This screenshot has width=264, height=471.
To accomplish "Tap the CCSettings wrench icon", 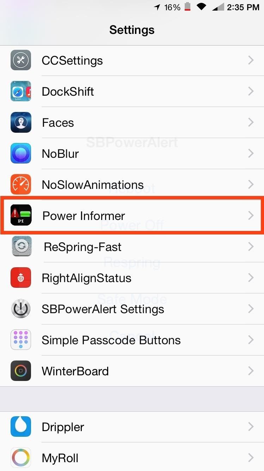I will [21, 60].
